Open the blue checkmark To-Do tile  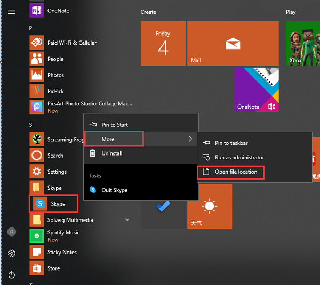tap(163, 214)
